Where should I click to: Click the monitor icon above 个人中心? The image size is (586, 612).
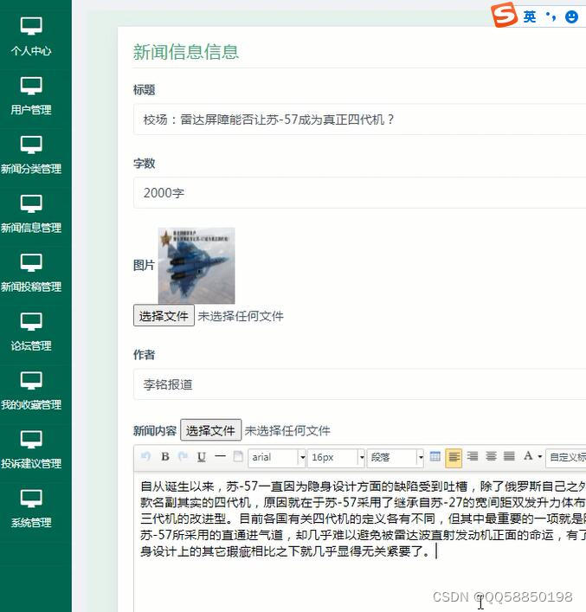pyautogui.click(x=31, y=28)
